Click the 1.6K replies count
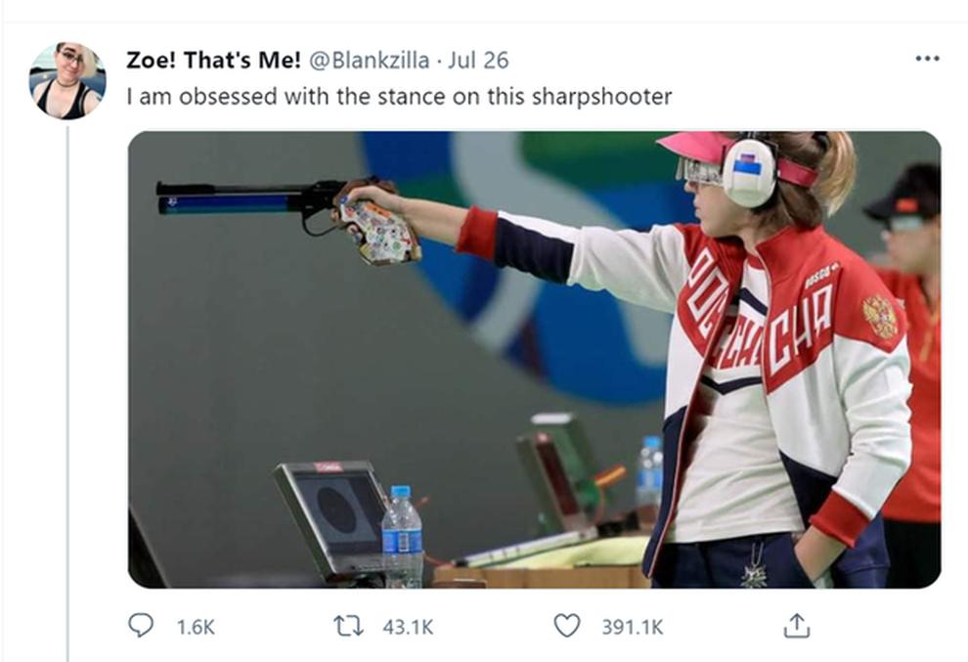 (x=195, y=627)
